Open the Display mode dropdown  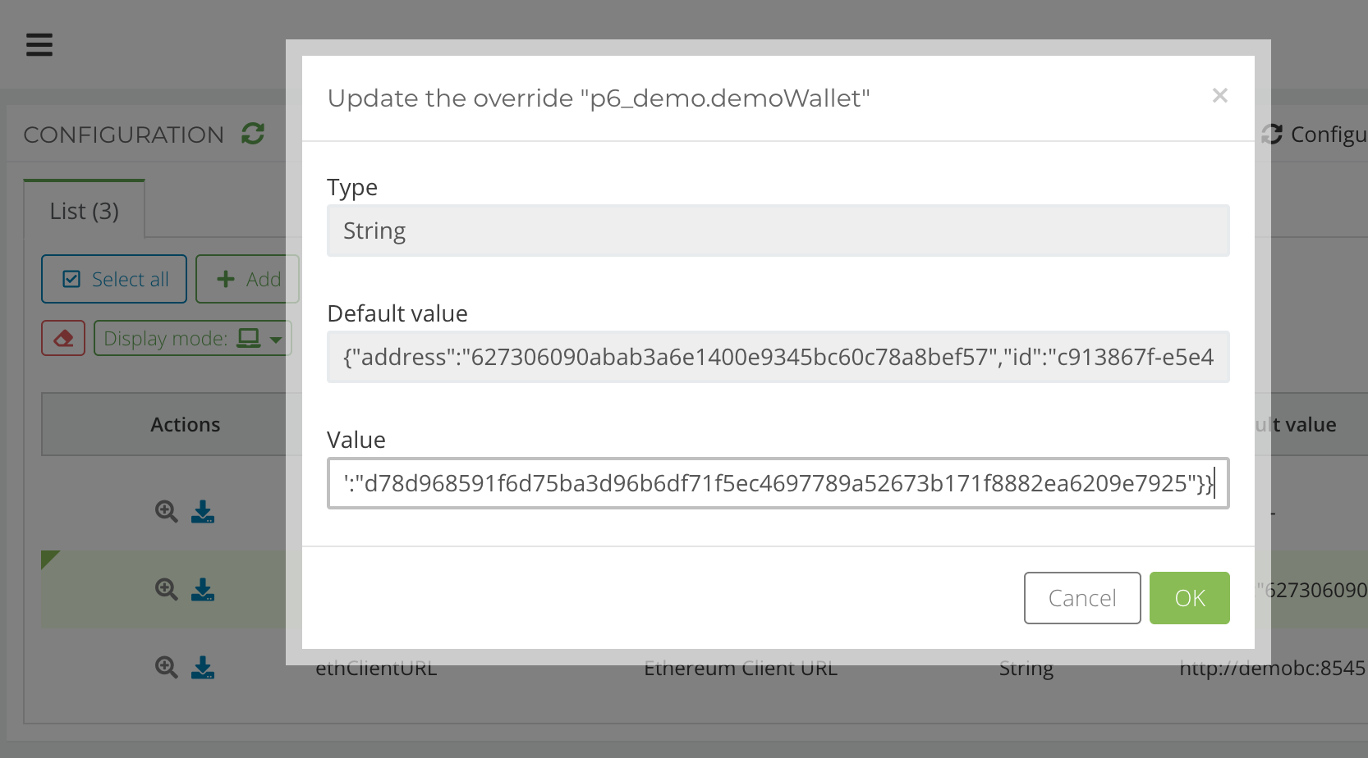[192, 338]
